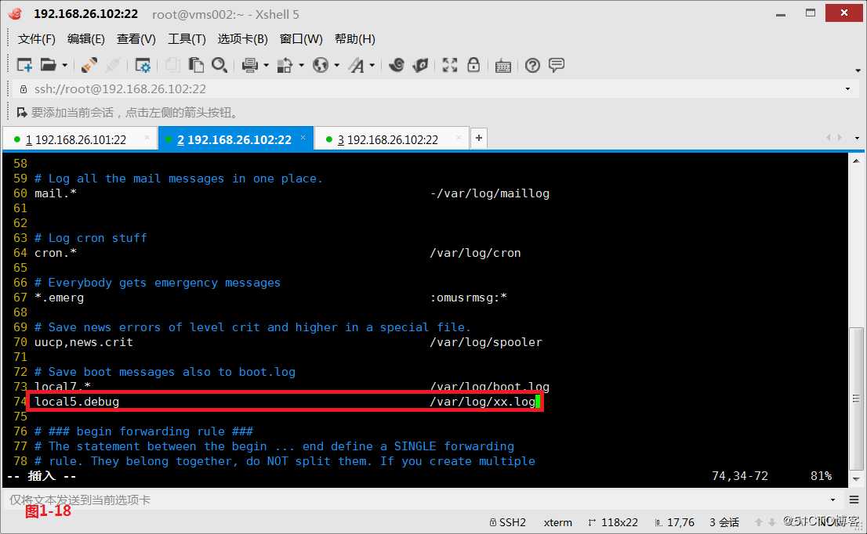867x534 pixels.
Task: Select active tab 2 192.168.26.102:22
Action: [234, 139]
